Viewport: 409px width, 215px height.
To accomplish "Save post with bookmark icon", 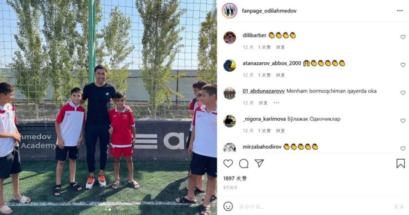I will tap(400, 164).
